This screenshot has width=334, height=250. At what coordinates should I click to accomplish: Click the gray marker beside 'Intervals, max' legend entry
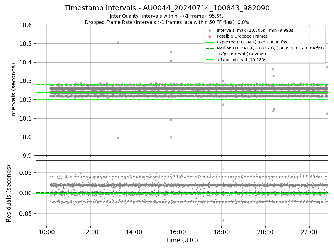pos(210,31)
